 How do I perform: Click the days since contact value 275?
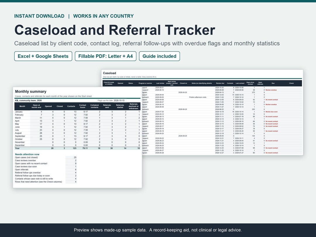[253, 92]
